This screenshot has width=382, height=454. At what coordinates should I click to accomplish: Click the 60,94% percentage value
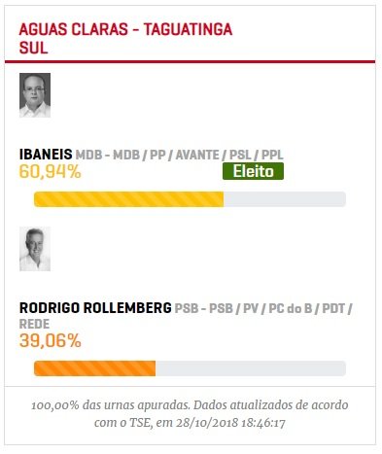pos(50,172)
